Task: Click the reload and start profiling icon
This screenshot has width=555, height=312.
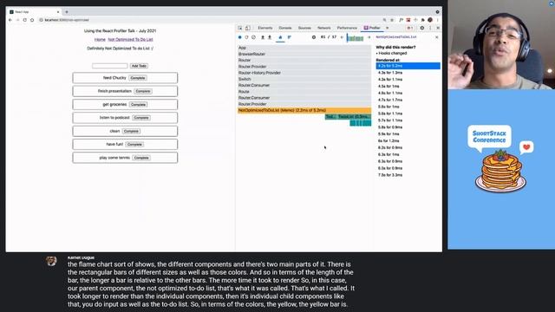Action: coord(246,37)
